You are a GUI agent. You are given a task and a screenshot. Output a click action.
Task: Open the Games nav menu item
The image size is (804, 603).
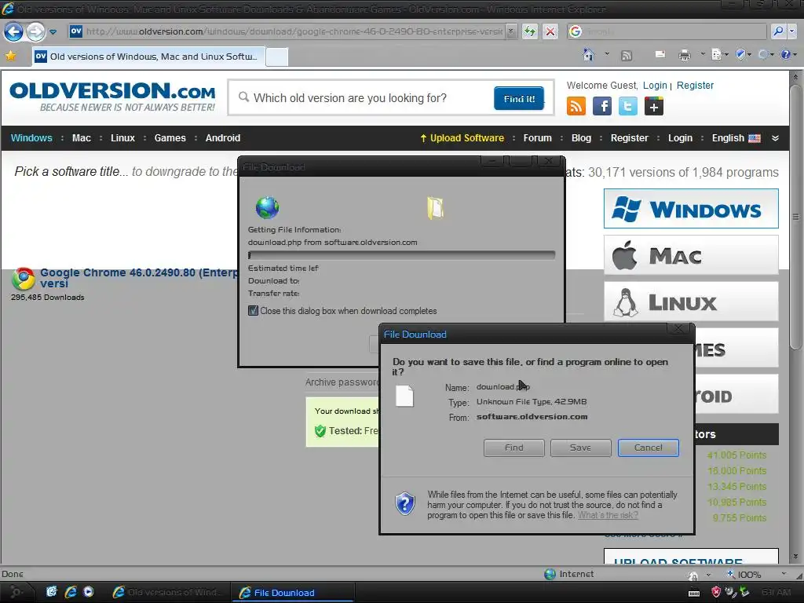point(170,138)
